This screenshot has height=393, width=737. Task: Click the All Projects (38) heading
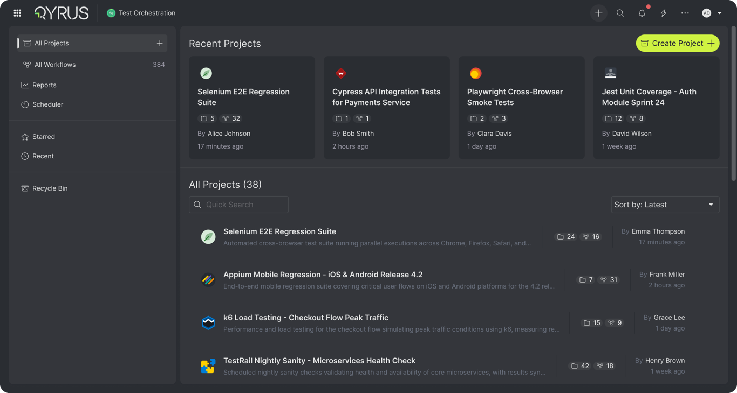pos(225,185)
